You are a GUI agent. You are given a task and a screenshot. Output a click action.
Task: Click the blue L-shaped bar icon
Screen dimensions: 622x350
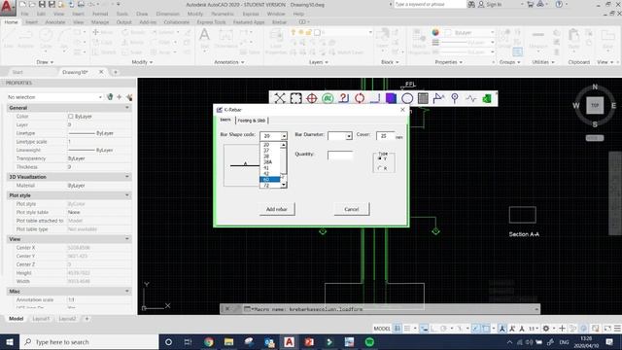(375, 98)
